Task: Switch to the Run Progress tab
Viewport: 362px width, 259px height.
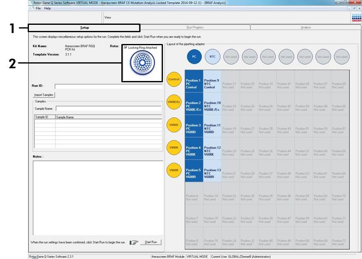Action: pyautogui.click(x=195, y=27)
